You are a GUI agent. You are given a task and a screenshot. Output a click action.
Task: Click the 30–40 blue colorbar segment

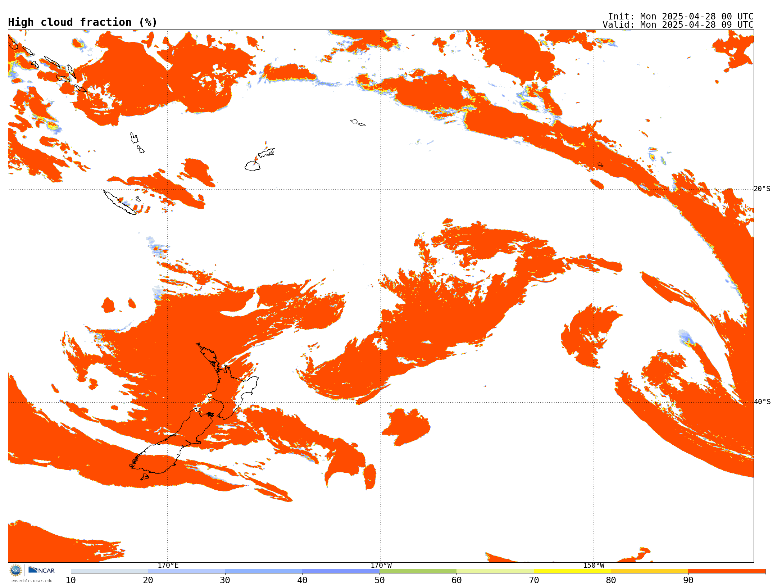[x=264, y=571]
